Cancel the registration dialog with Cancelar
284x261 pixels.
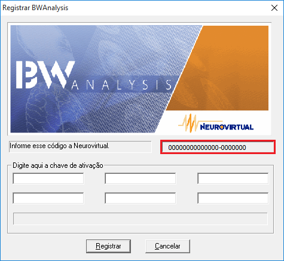tap(167, 246)
